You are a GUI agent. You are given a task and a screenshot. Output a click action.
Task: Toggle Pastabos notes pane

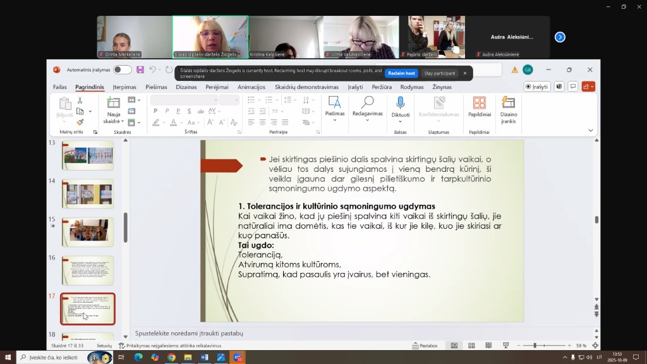pos(425,346)
